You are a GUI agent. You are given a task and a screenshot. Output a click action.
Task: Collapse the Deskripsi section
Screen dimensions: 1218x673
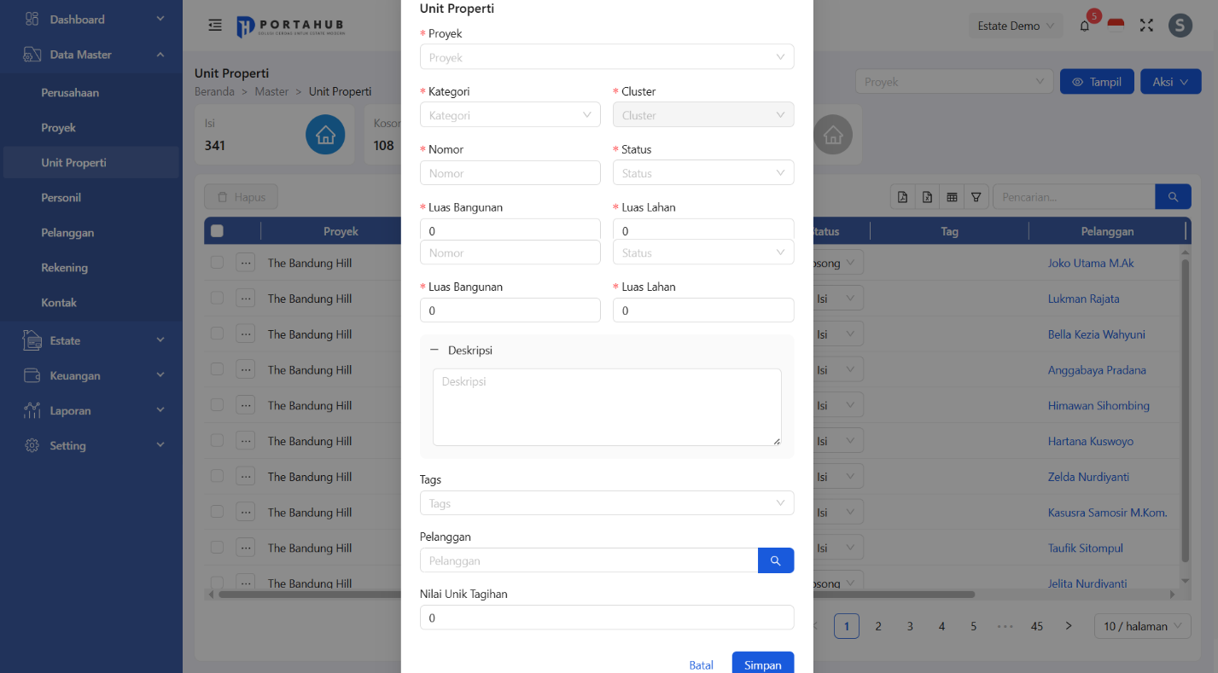click(x=434, y=351)
